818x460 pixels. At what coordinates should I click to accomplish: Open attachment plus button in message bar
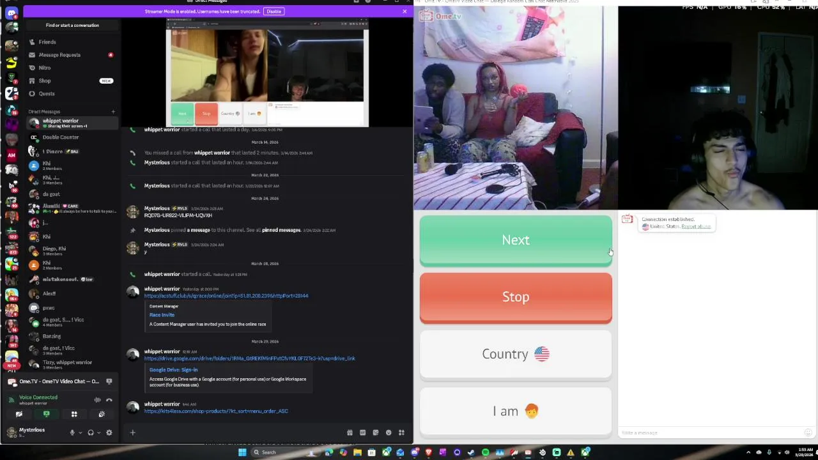(132, 433)
